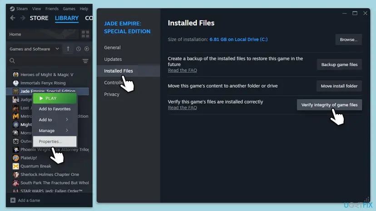This screenshot has height=211, width=376.
Task: Select Immortals Fenyx Rising in the list
Action: pos(43,83)
